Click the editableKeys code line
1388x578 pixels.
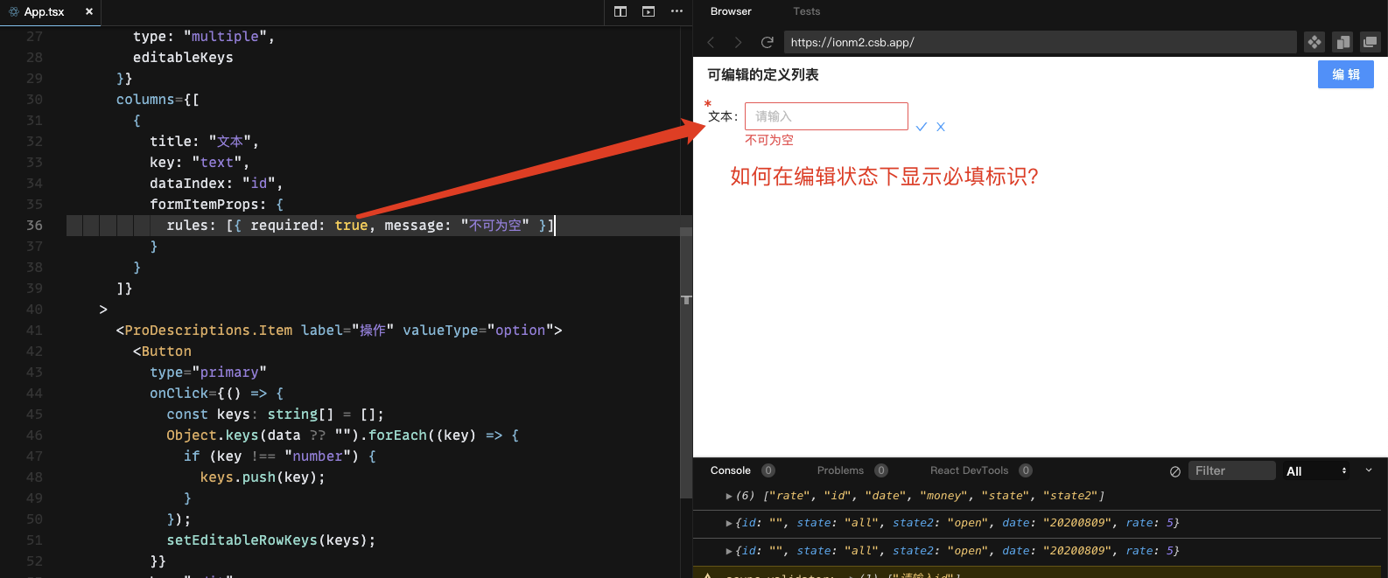click(x=183, y=58)
